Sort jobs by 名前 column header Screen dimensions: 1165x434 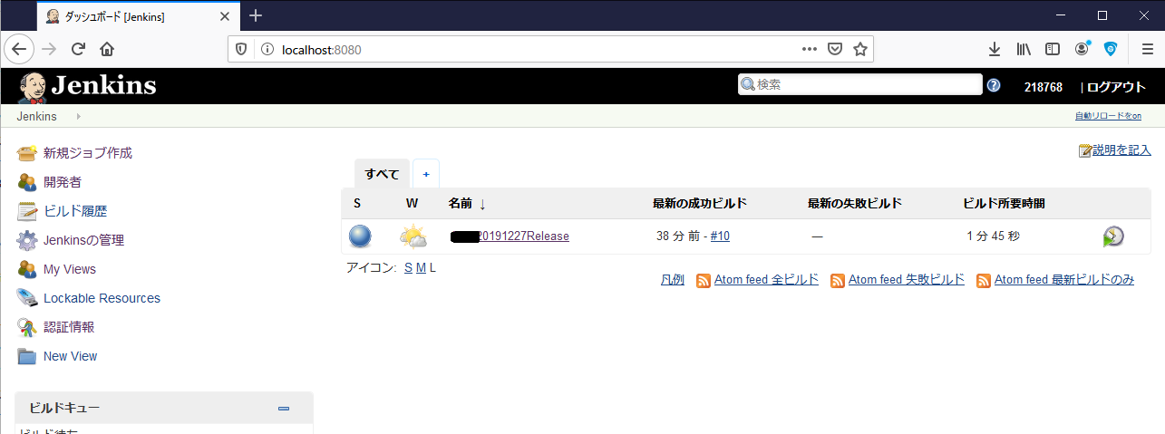(467, 204)
